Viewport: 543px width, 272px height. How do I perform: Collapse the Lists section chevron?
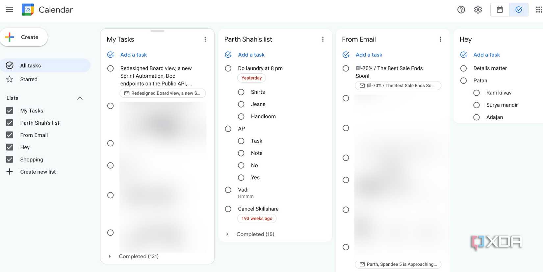80,98
